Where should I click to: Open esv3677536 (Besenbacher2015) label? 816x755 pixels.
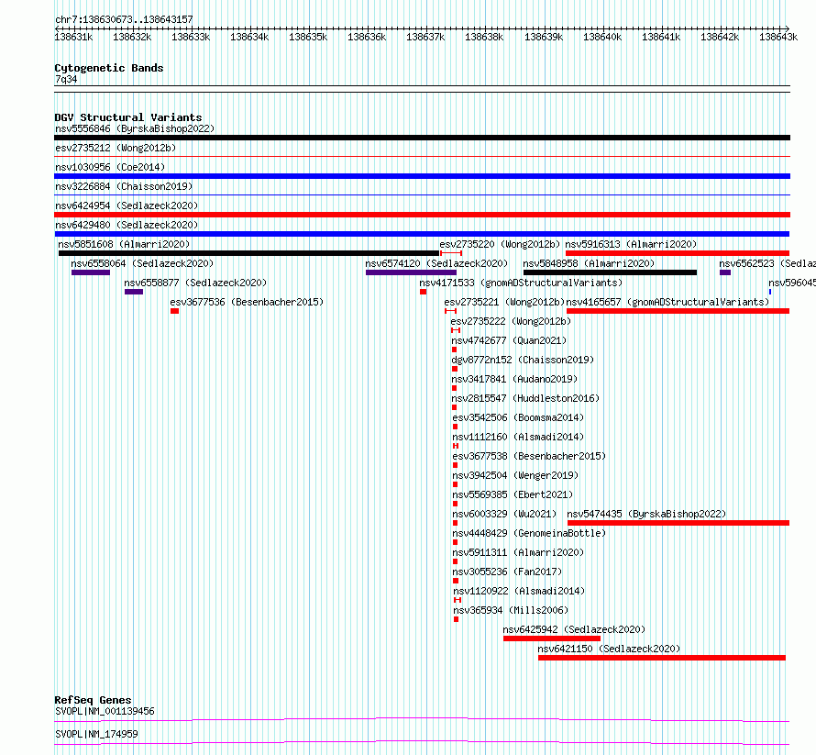click(247, 302)
